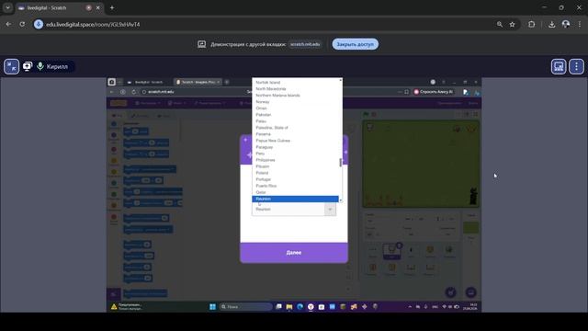The height and width of the screenshot is (331, 588).
Task: Click the Далее button in dialog
Action: tap(294, 253)
